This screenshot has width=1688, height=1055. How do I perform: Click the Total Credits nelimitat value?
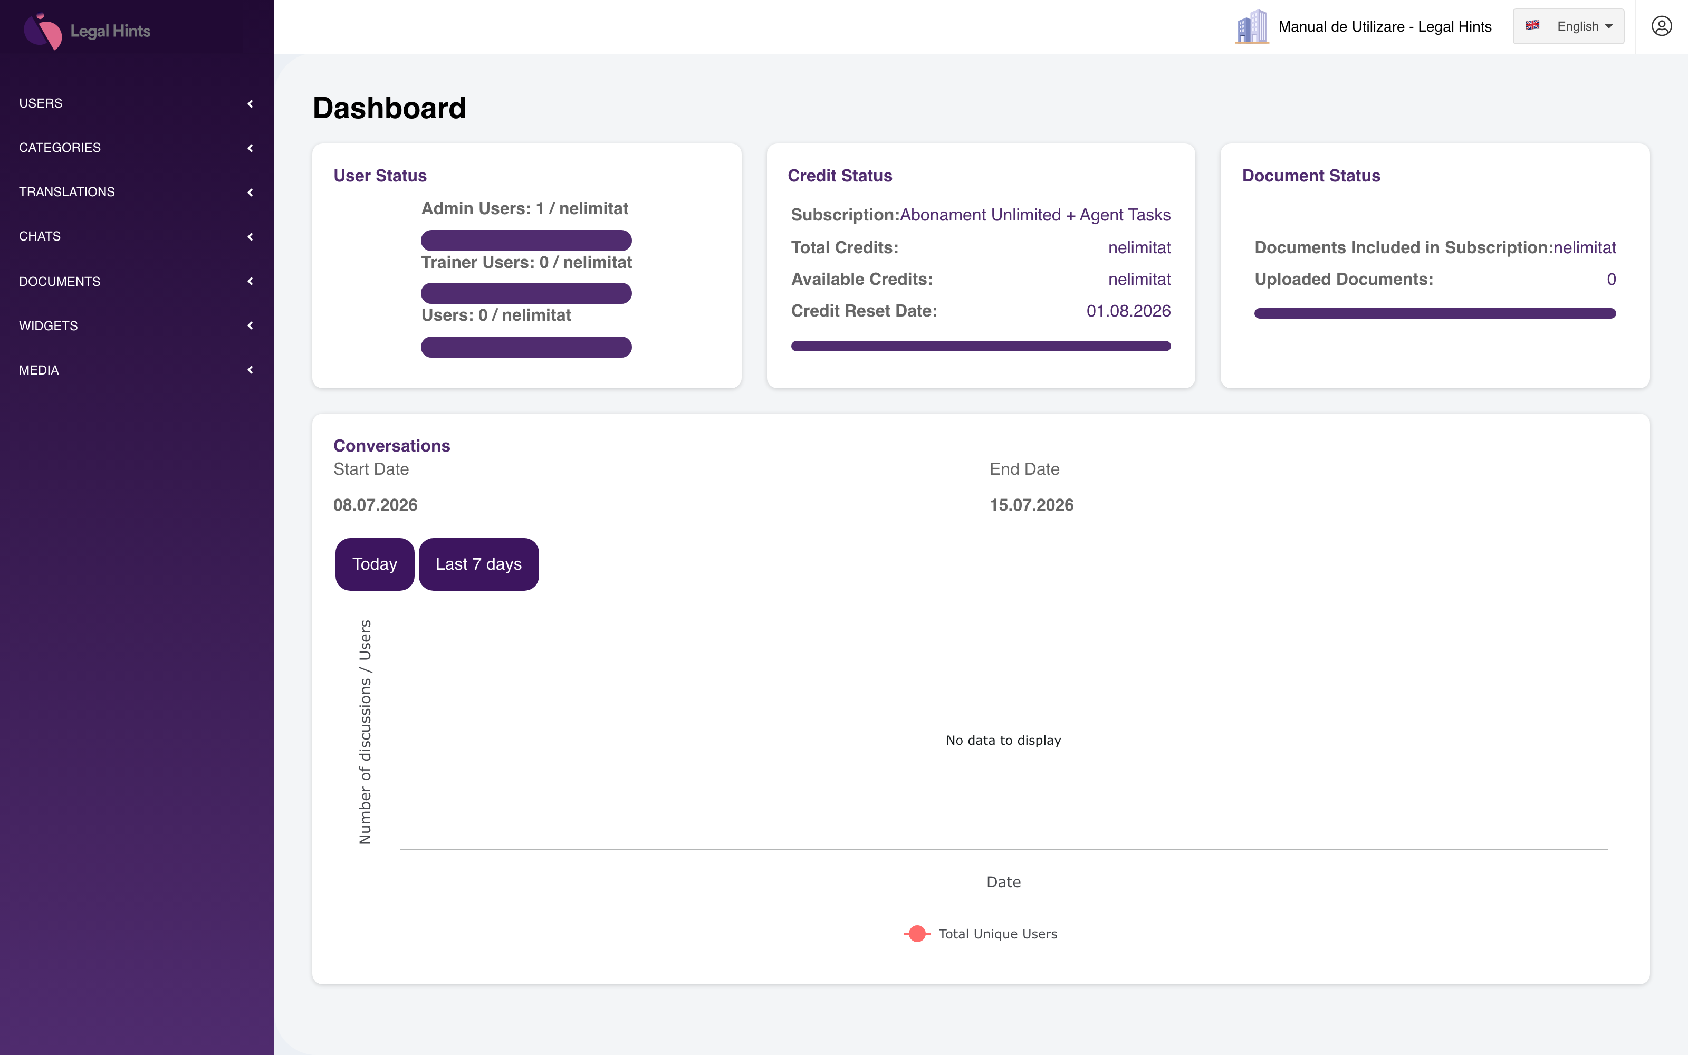point(1139,248)
